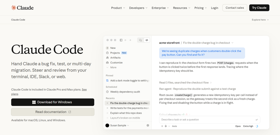Screen dimensions: 280x135
Task: Click the blue user message bubble
Action: coord(202,53)
